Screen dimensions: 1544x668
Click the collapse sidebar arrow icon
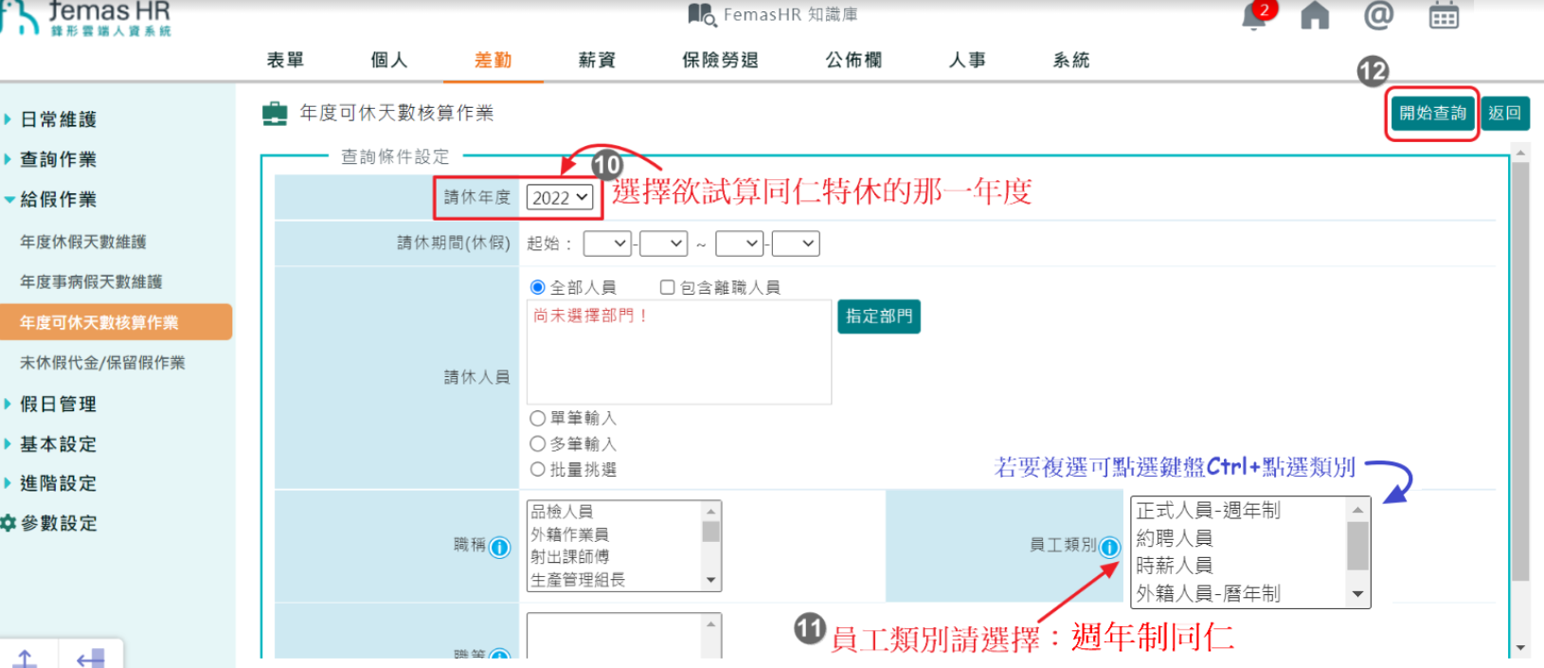(x=91, y=658)
